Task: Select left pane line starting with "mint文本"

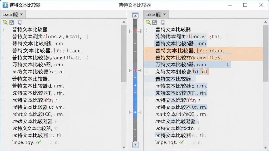Action: point(38,114)
